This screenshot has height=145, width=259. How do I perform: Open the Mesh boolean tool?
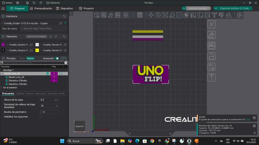point(186,15)
